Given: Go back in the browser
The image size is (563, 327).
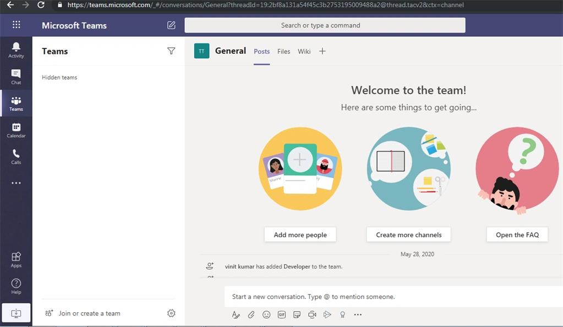Looking at the screenshot, I should 10,4.
